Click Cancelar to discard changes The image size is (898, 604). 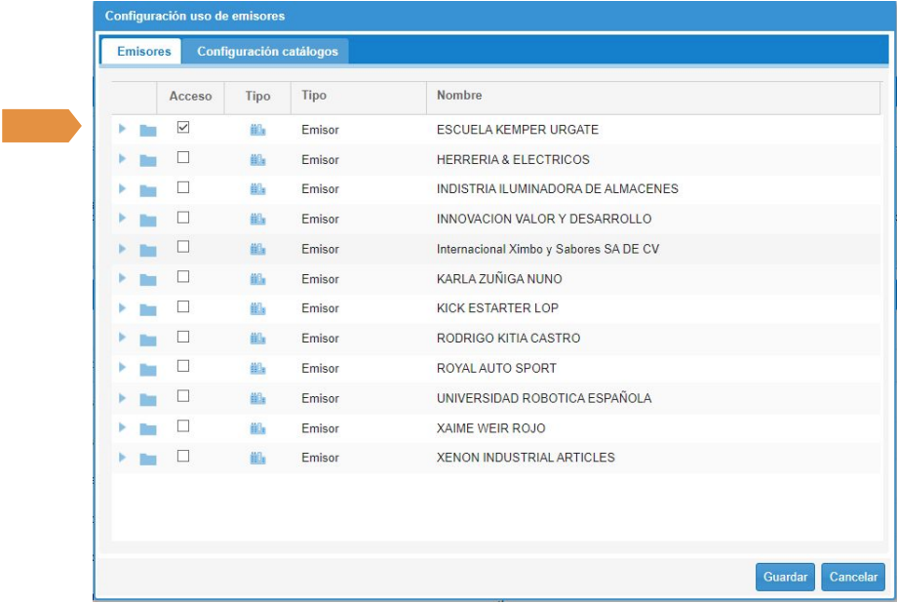[852, 578]
